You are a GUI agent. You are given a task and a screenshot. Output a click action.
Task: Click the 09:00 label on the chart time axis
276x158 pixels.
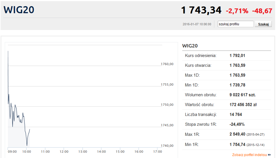point(12,152)
